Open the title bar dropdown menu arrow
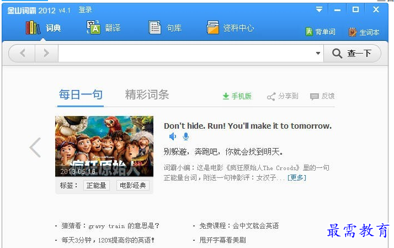The width and height of the screenshot is (394, 248). tap(319, 9)
